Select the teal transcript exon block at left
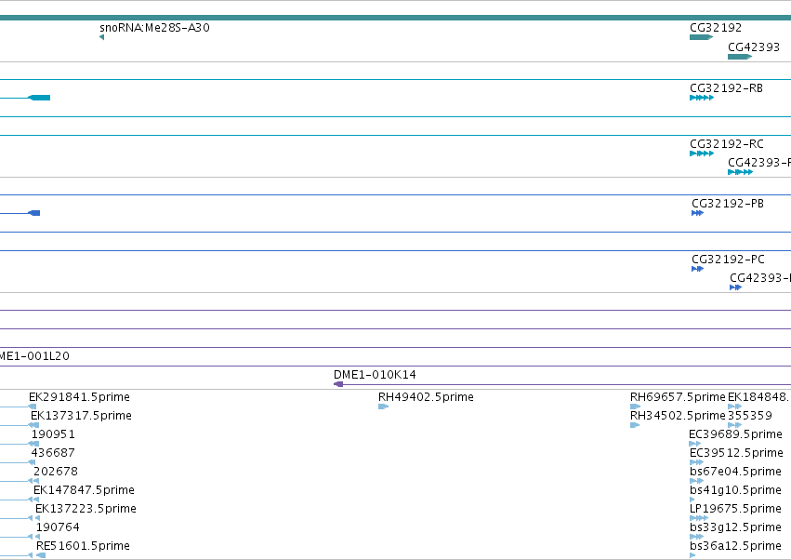 (x=39, y=98)
